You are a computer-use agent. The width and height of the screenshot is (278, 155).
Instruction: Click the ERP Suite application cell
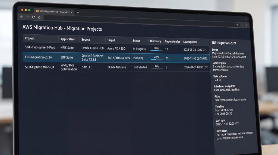[x=67, y=57]
